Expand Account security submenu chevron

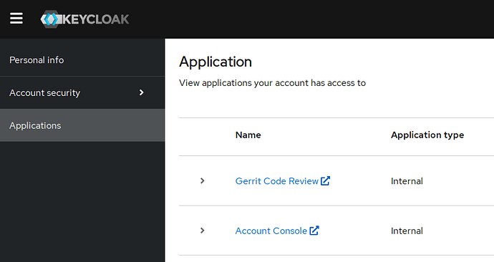(x=142, y=92)
